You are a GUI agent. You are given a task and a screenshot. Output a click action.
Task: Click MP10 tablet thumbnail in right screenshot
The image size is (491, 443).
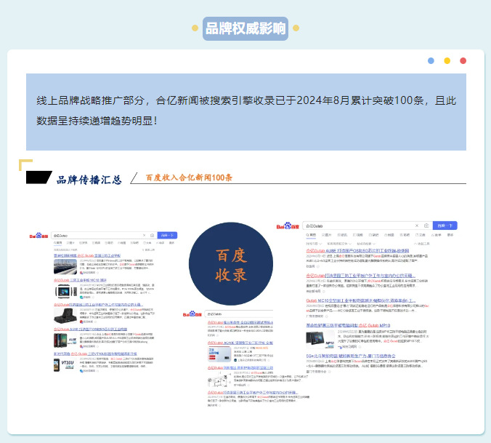(x=320, y=340)
